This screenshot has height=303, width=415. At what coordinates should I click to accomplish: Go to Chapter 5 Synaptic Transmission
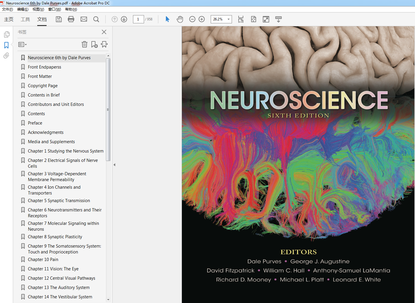click(x=59, y=201)
